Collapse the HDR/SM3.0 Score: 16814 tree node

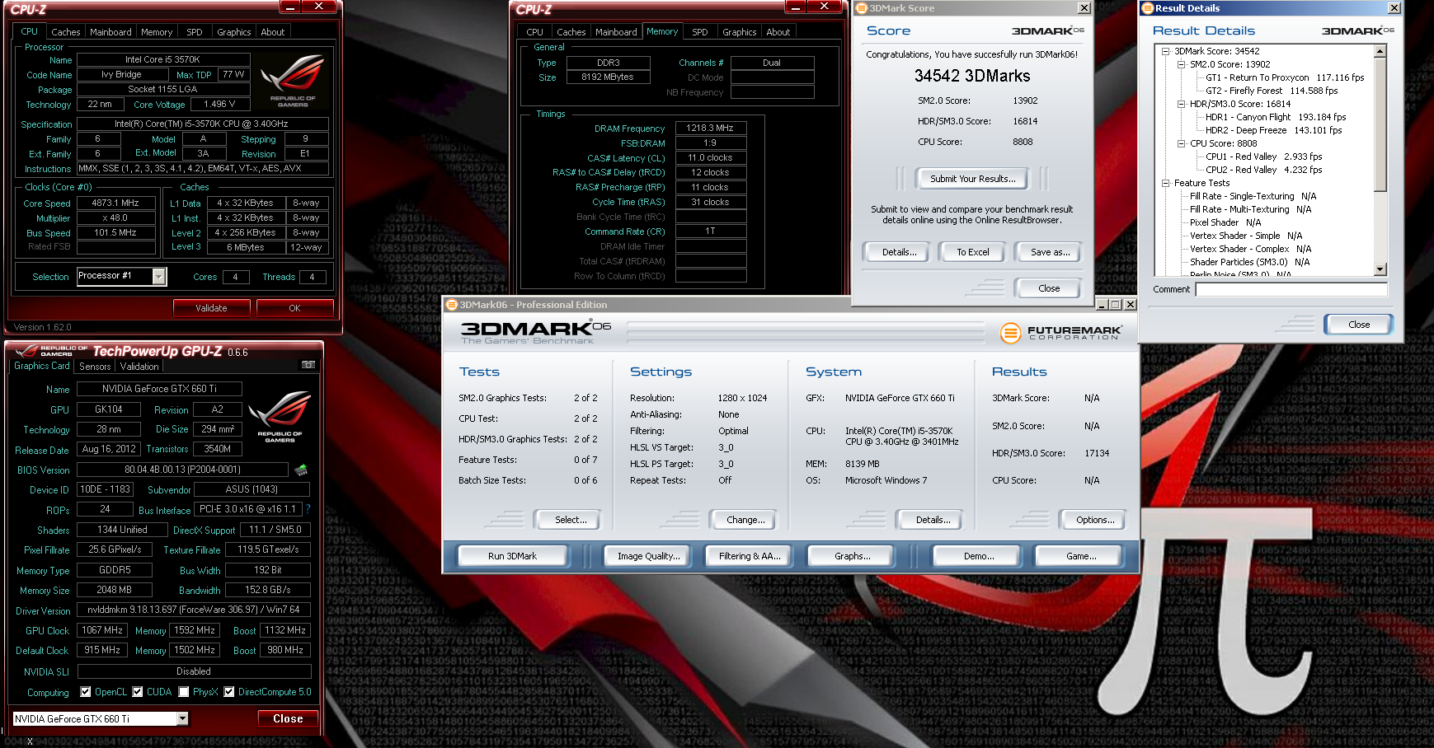(x=1182, y=104)
